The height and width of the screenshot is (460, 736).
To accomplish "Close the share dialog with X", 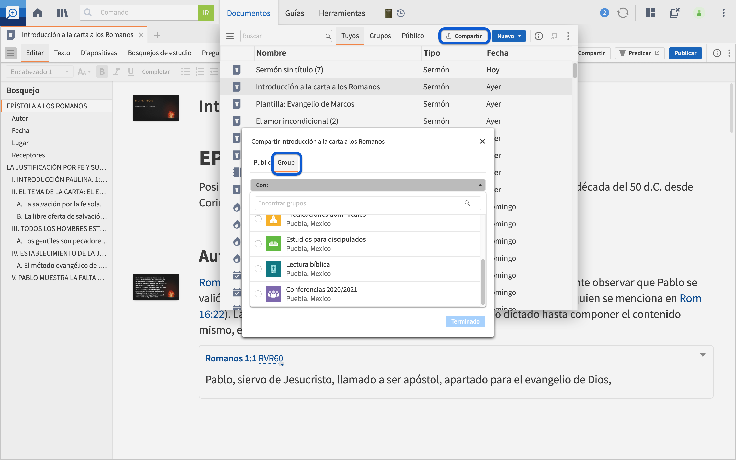I will 482,142.
